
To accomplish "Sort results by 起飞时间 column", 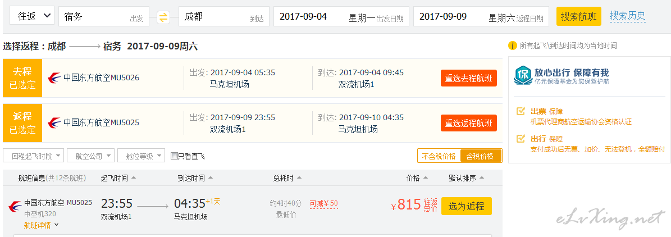I will (118, 179).
